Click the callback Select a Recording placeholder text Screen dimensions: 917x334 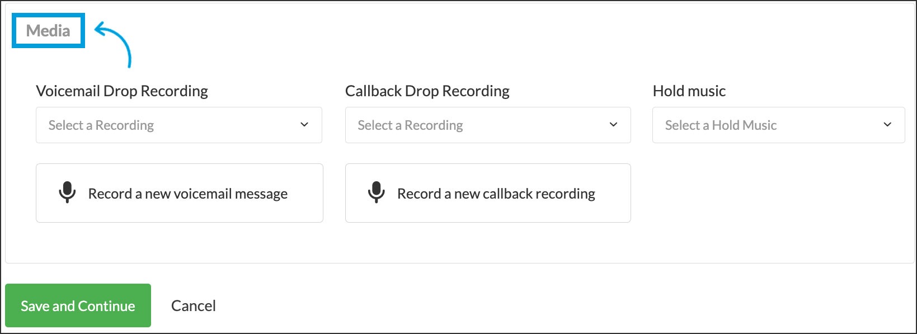click(x=410, y=125)
